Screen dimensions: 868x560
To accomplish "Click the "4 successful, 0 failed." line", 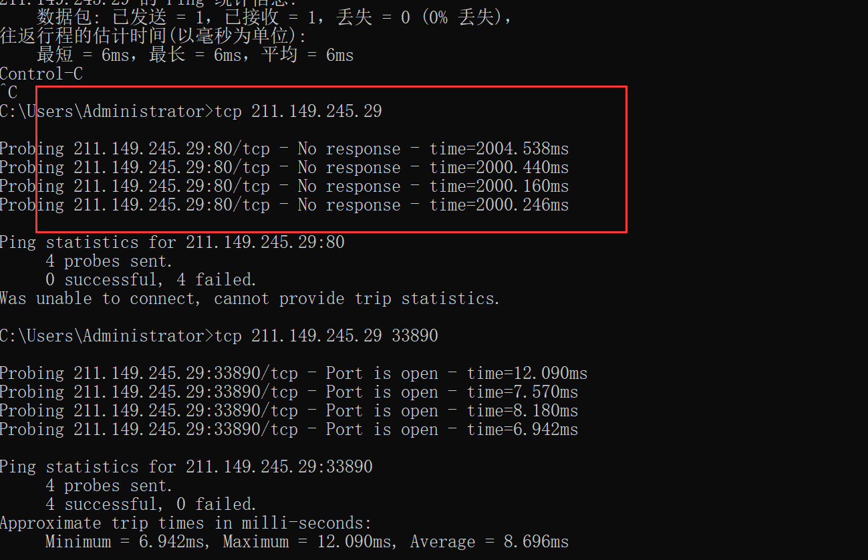I will [x=151, y=504].
